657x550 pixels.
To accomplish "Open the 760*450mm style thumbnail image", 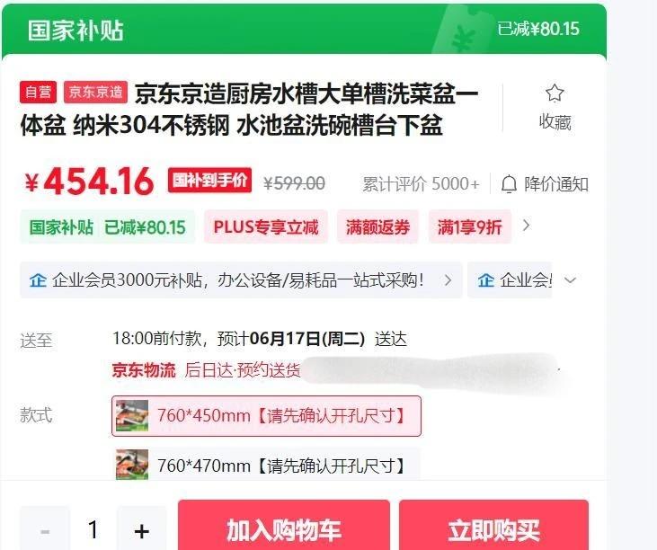I will (132, 415).
